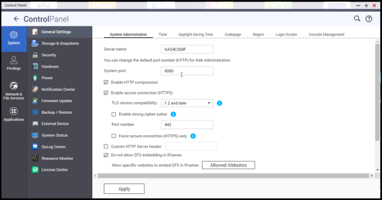The width and height of the screenshot is (382, 200).
Task: Click the Power icon in sidebar
Action: pos(35,78)
